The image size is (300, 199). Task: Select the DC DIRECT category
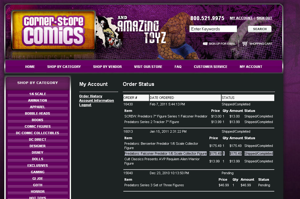click(37, 139)
